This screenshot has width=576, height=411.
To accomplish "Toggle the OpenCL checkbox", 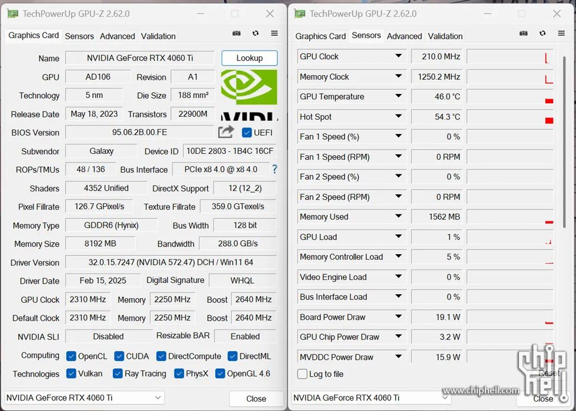I will coord(71,356).
